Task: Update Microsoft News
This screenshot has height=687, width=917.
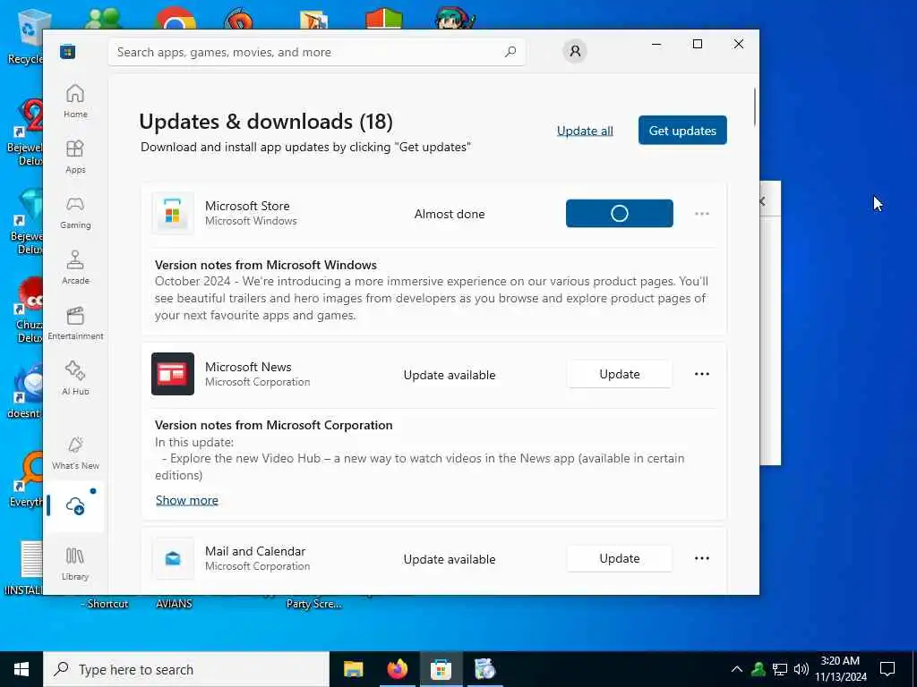Action: coord(620,374)
